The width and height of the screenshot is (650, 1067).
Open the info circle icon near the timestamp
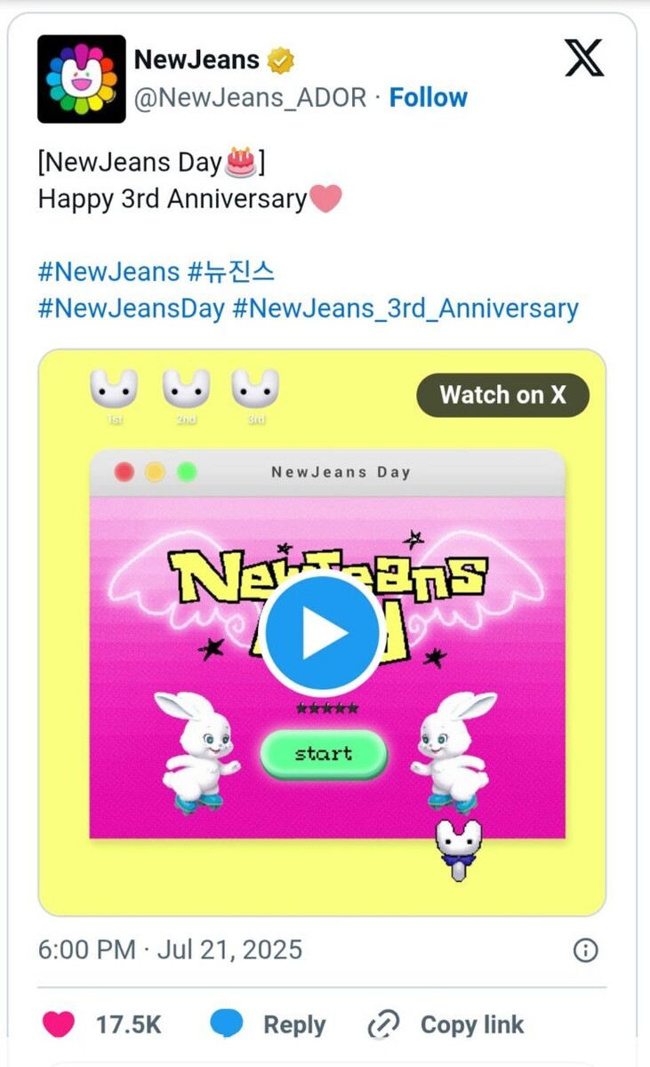pos(585,951)
